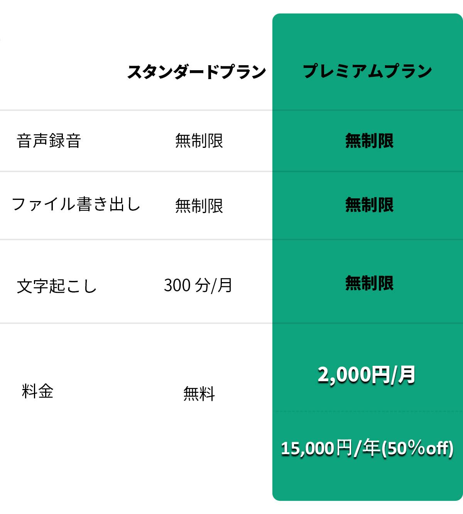Click premium 無制限 for 文字起こし
This screenshot has height=514, width=463.
point(369,283)
